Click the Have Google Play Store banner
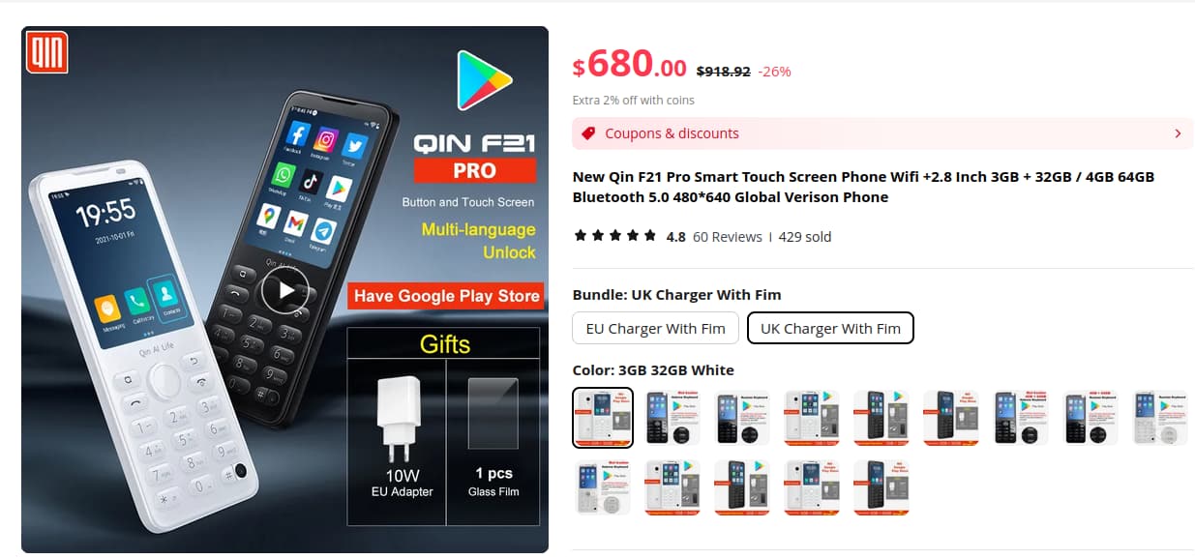This screenshot has height=559, width=1195. pos(446,296)
